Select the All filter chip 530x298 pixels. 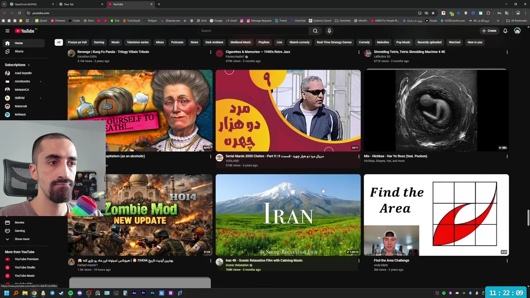pyautogui.click(x=59, y=42)
